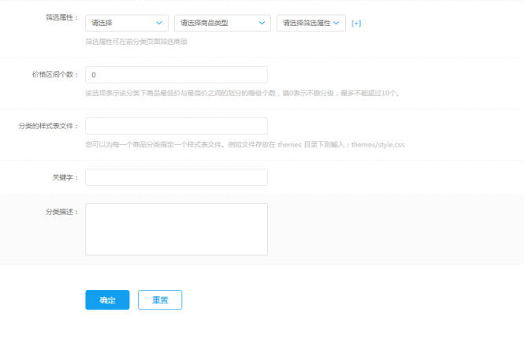Open the 请选择筛选属性 dropdown
Image resolution: width=524 pixels, height=349 pixels.
coord(310,23)
